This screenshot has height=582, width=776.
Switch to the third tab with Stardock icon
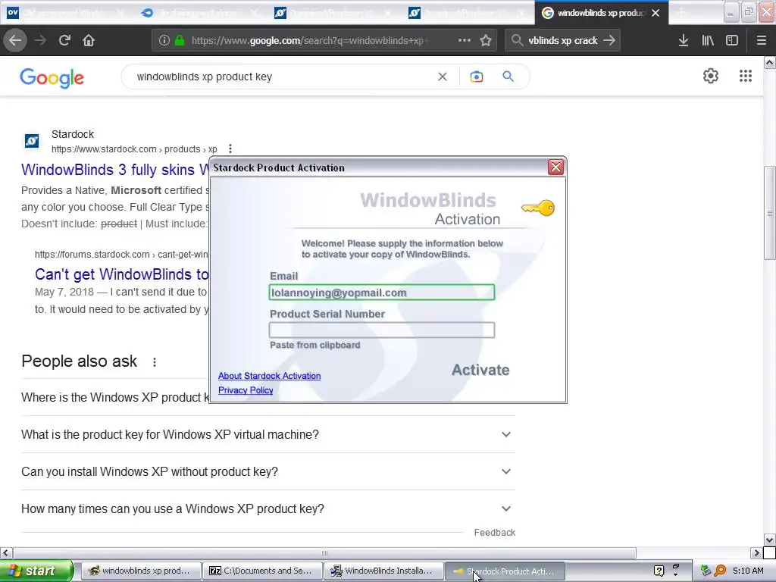[x=333, y=13]
